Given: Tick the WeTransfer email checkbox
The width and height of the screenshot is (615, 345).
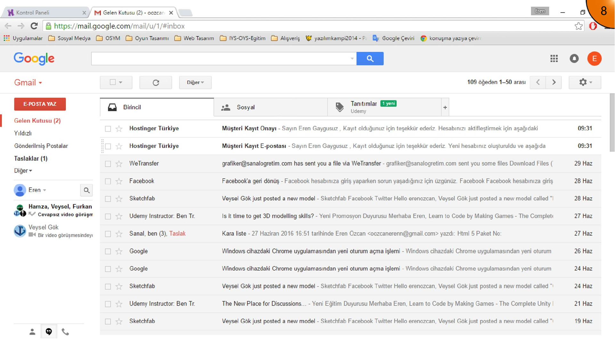Looking at the screenshot, I should click(x=108, y=164).
